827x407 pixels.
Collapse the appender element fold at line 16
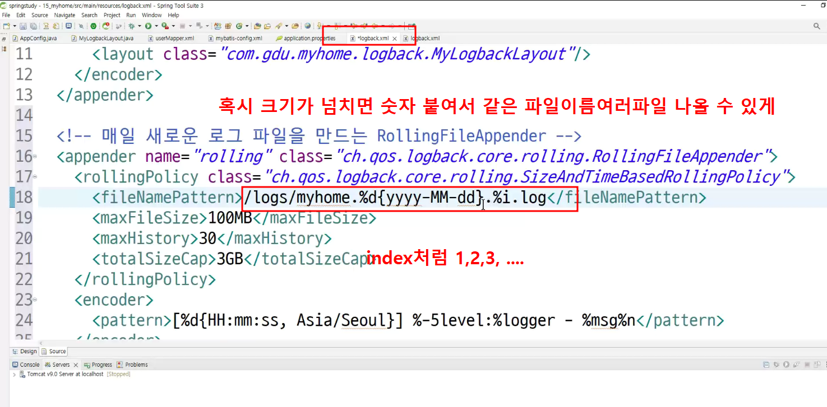(35, 156)
